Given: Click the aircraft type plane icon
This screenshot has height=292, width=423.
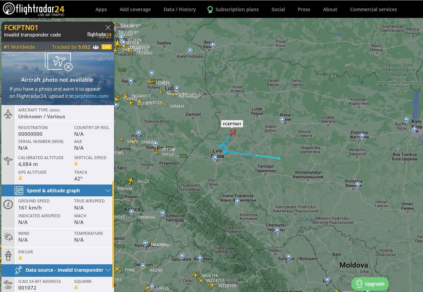Looking at the screenshot, I should [8, 114].
